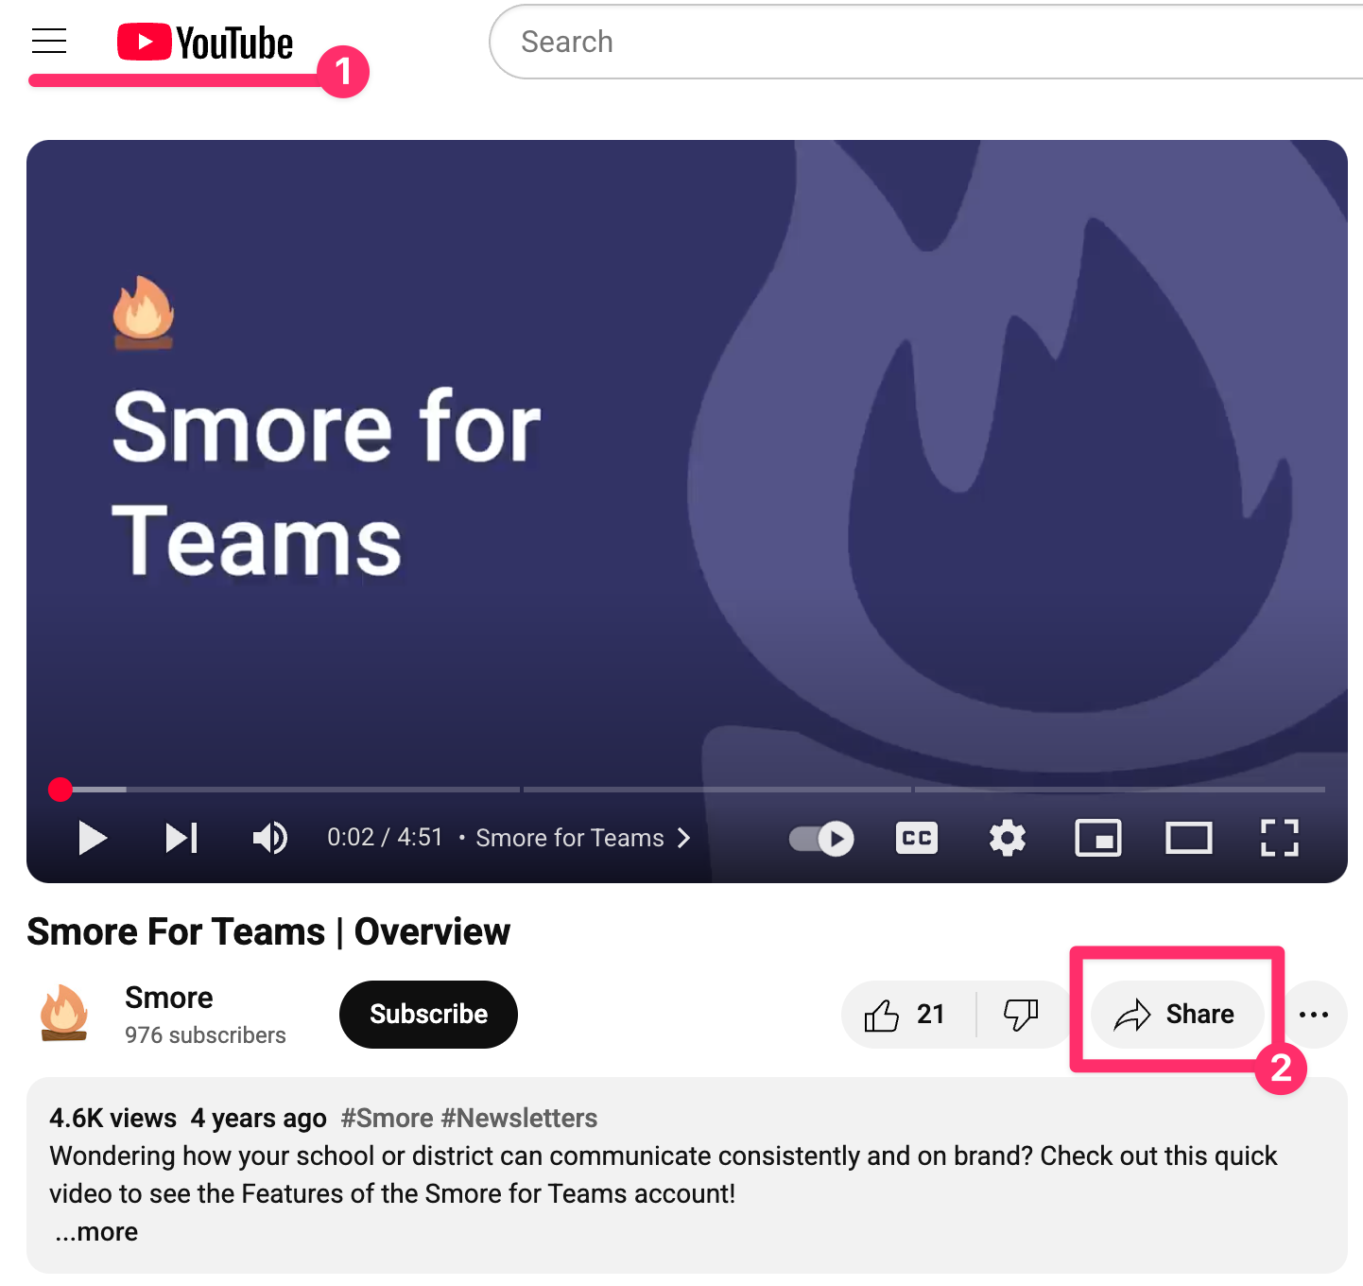The height and width of the screenshot is (1286, 1363).
Task: Open the Share dialog
Action: [x=1176, y=1015]
